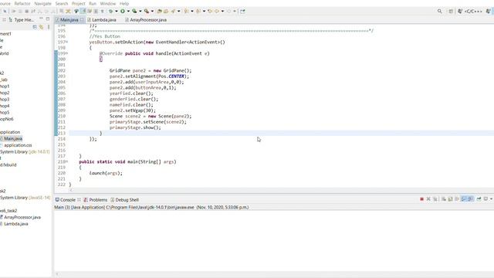Collapse the fold marker on line 218

pyautogui.click(x=67, y=161)
